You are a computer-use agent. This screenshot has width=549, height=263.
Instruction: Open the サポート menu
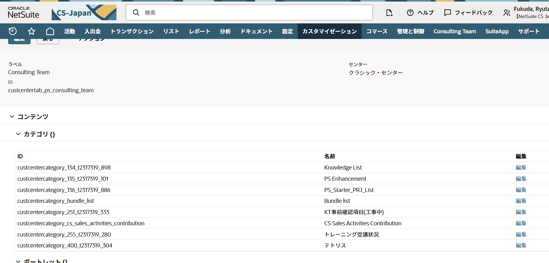coord(529,31)
